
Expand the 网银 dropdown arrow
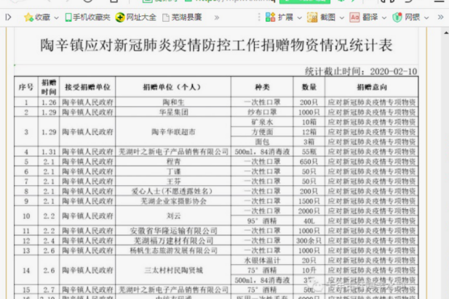pos(426,17)
